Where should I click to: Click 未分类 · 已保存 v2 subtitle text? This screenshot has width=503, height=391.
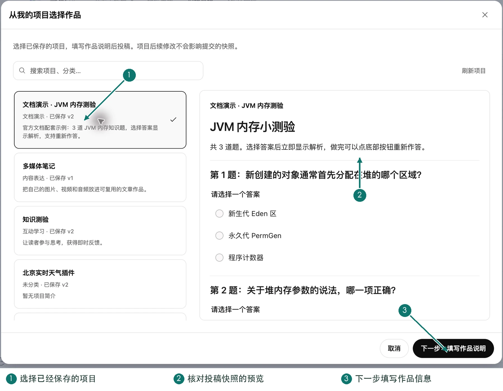[45, 285]
